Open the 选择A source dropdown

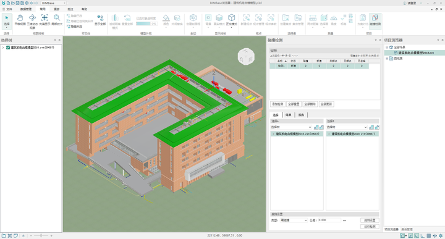291,127
